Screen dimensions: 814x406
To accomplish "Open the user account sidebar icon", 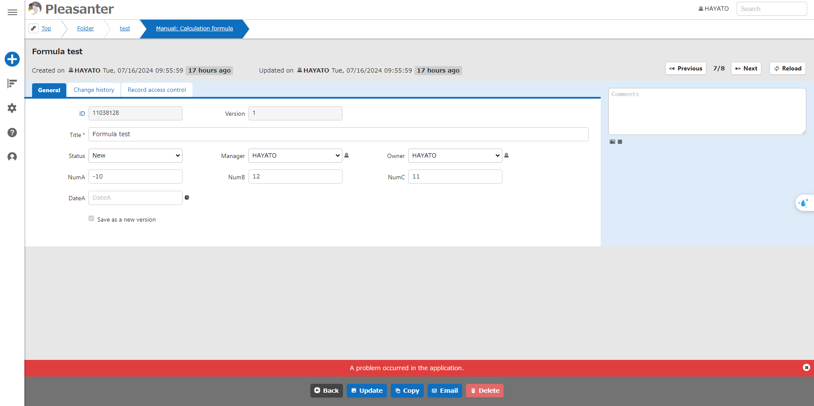I will coord(12,157).
